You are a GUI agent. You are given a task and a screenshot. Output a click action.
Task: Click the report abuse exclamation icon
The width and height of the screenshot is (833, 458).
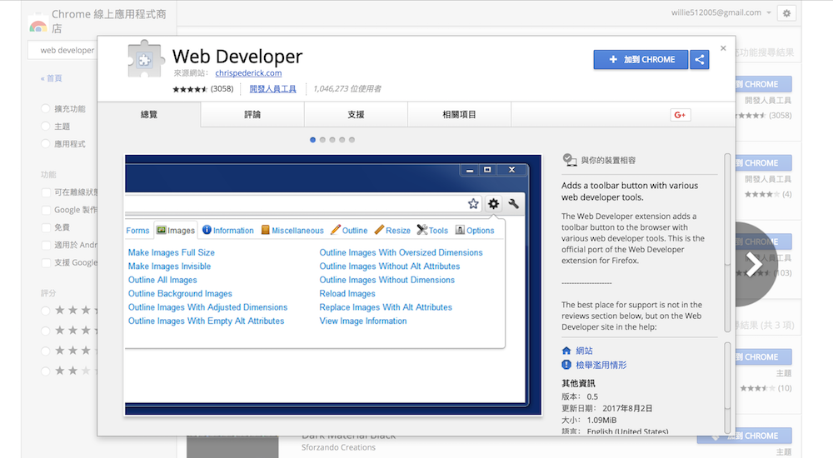(x=566, y=365)
